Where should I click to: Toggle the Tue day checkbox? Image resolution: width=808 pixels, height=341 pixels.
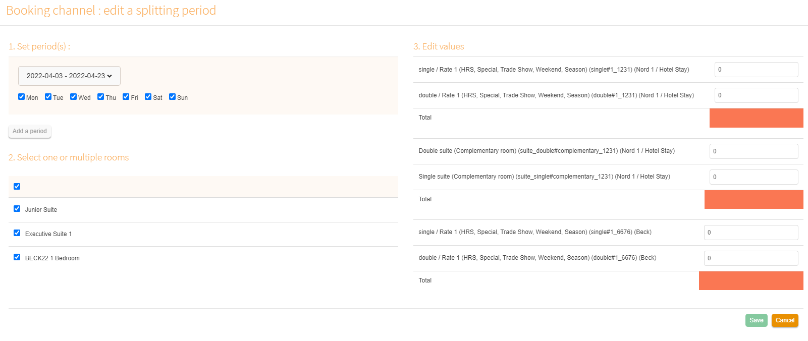tap(48, 97)
